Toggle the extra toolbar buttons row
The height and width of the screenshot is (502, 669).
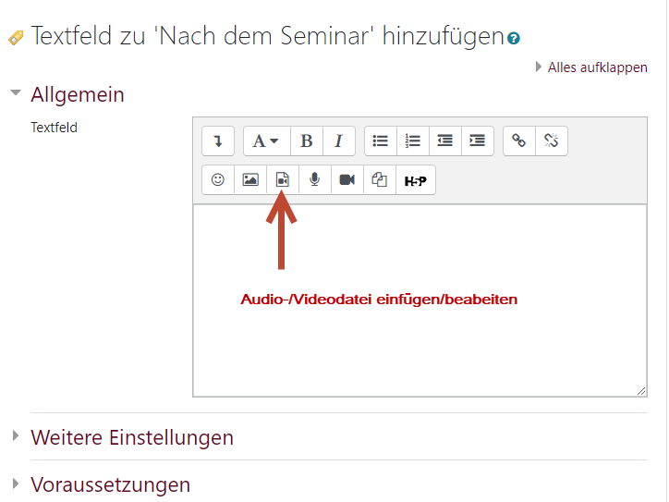click(x=218, y=141)
